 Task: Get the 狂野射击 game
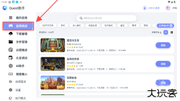click(x=163, y=82)
